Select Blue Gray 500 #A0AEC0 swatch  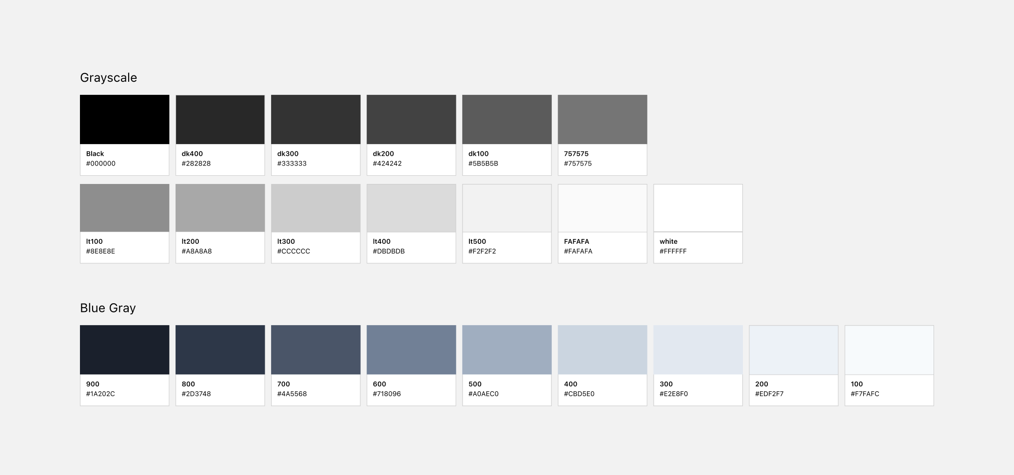point(507,350)
